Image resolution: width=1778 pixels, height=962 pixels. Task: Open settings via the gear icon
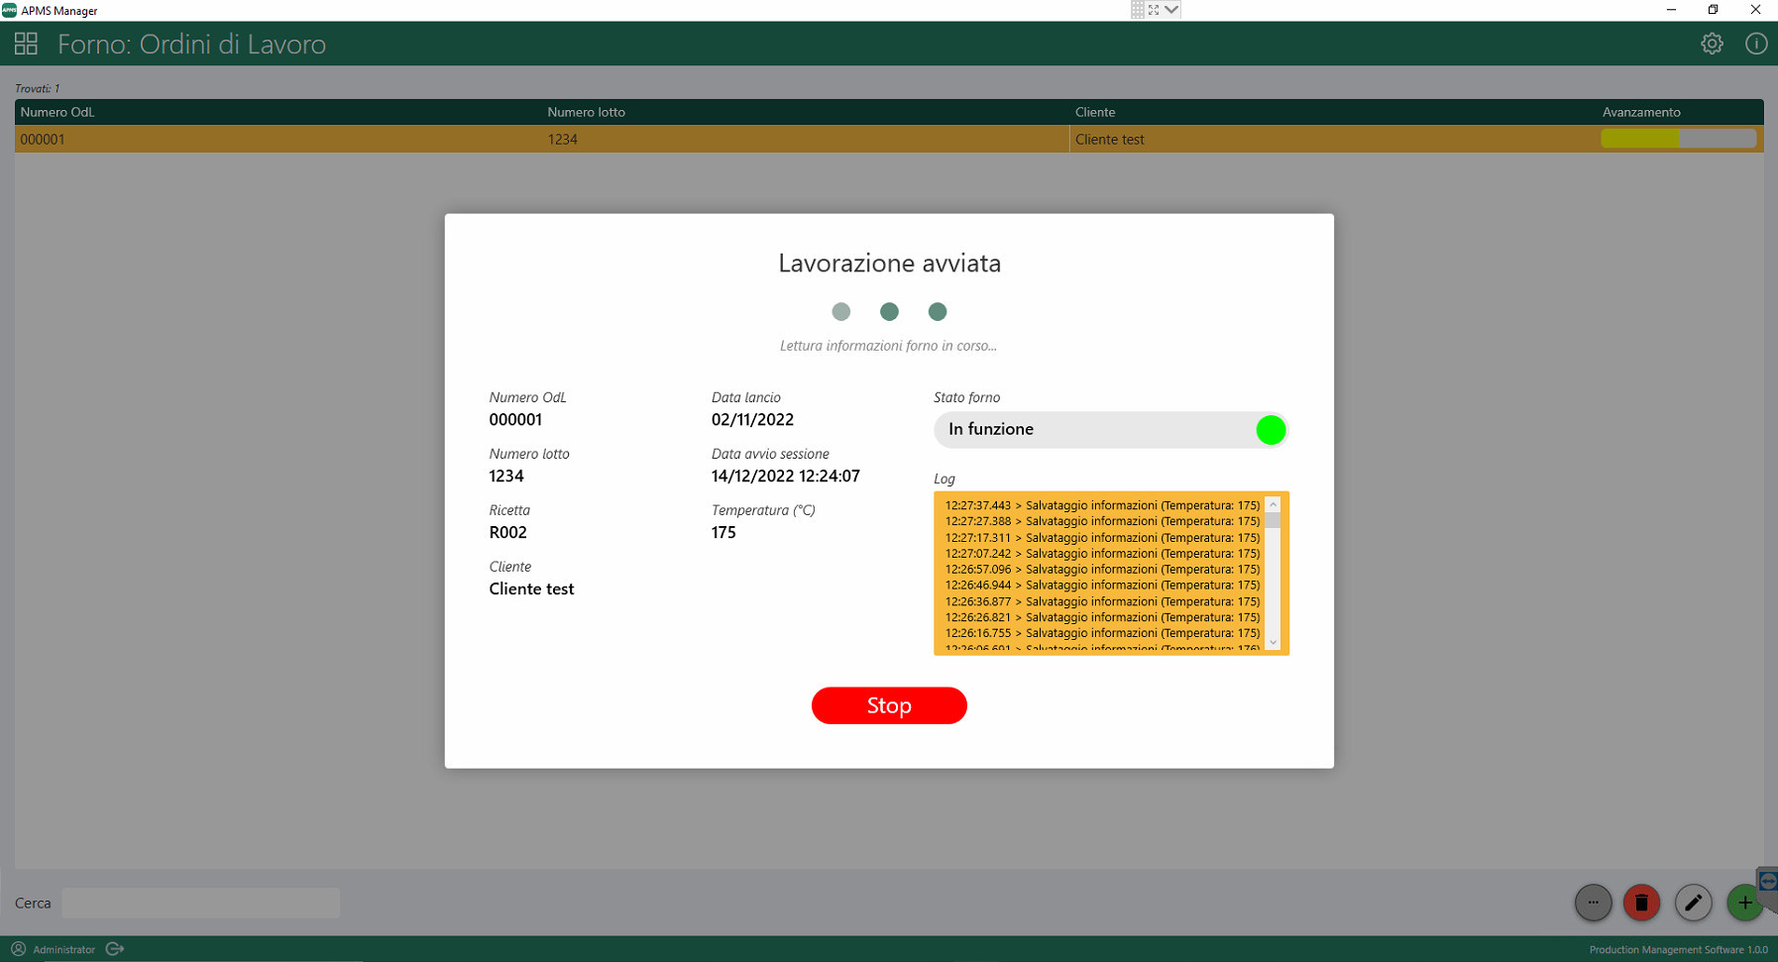coord(1712,44)
